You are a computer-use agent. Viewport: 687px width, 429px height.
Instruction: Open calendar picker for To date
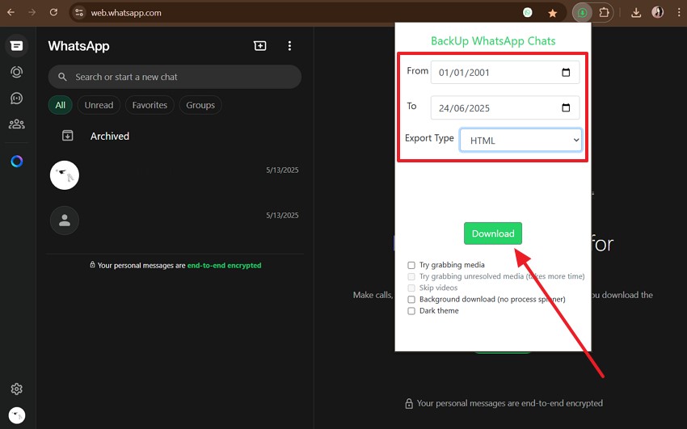point(566,108)
